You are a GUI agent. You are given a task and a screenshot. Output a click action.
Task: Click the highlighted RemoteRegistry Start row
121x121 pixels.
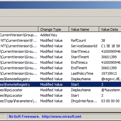(60, 84)
